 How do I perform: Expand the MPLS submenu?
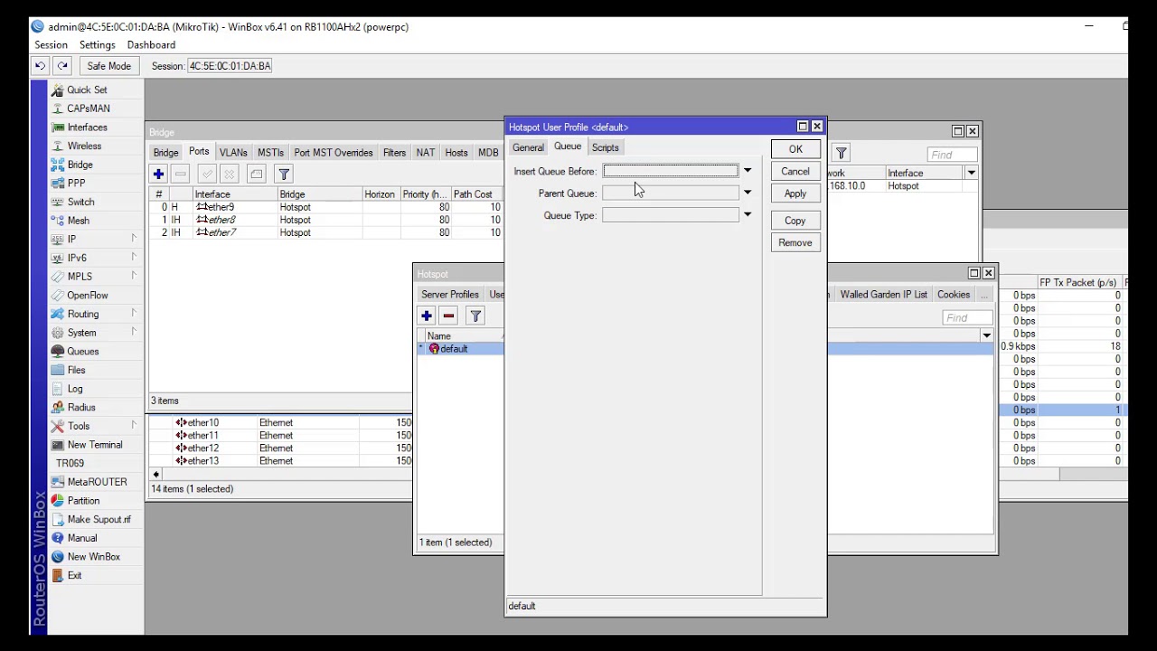(95, 277)
